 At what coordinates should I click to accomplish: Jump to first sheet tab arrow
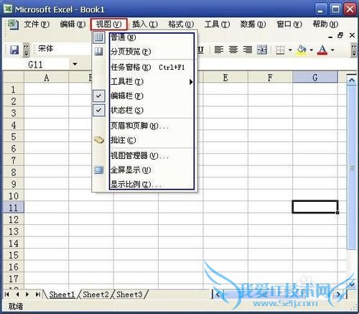click(x=7, y=294)
